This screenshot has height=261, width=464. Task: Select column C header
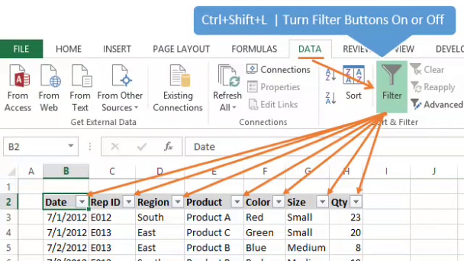(x=112, y=171)
